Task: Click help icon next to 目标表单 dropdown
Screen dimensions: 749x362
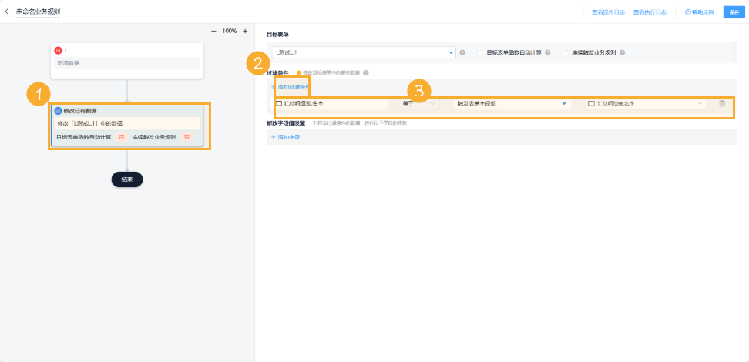Action: (x=462, y=52)
